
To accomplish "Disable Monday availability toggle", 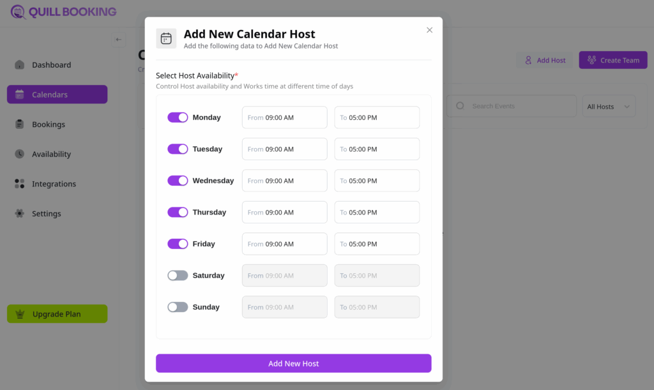I will [178, 117].
